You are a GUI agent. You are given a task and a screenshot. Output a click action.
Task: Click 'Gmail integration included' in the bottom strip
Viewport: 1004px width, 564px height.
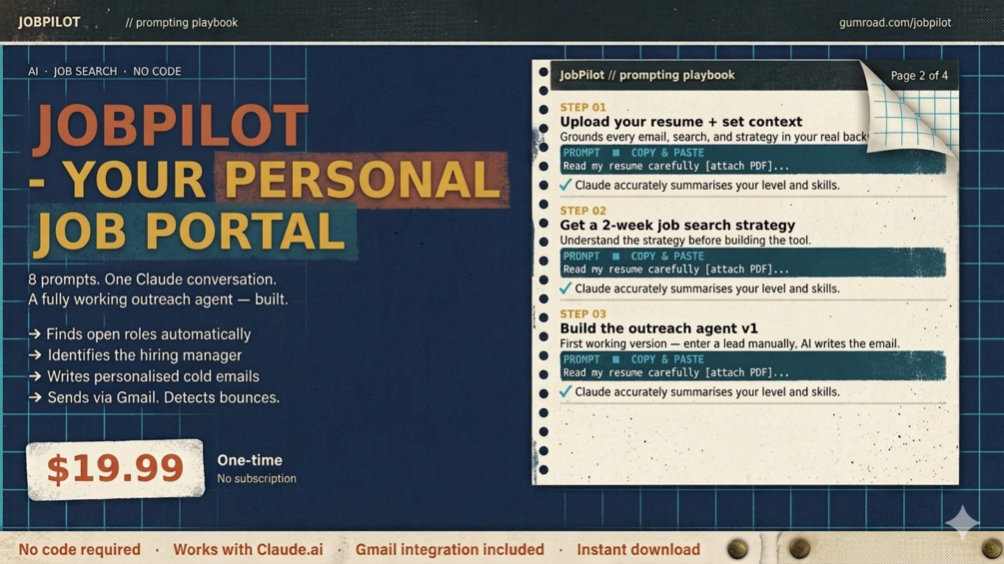[450, 549]
